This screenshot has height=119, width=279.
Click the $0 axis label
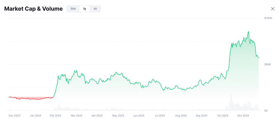[266, 111]
